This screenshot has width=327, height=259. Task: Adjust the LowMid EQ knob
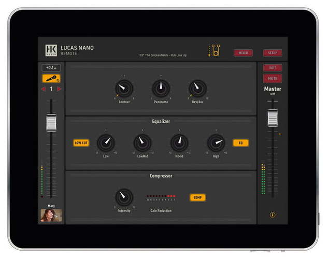[x=143, y=143]
